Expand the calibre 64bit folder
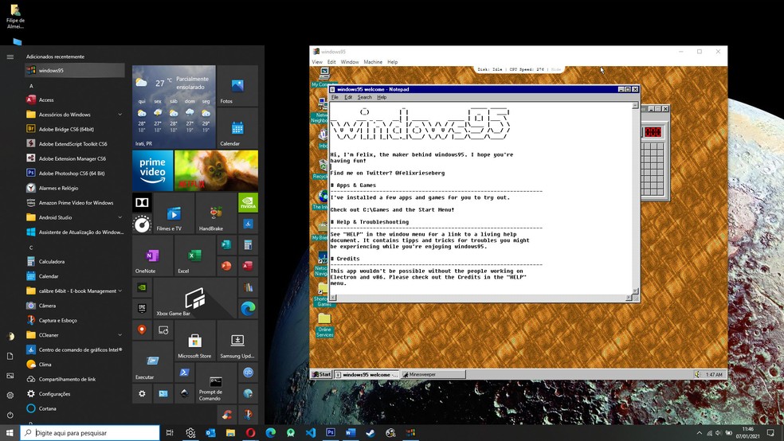The width and height of the screenshot is (784, 441). [x=120, y=291]
